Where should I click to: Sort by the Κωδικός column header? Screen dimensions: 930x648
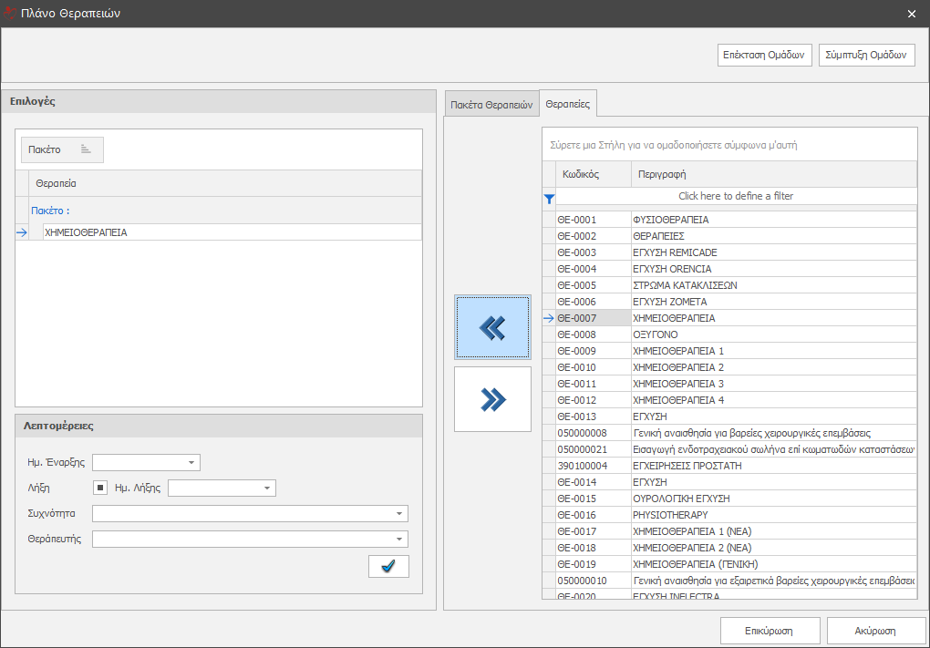(x=593, y=174)
